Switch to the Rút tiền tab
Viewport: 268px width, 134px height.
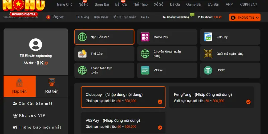pyautogui.click(x=52, y=86)
